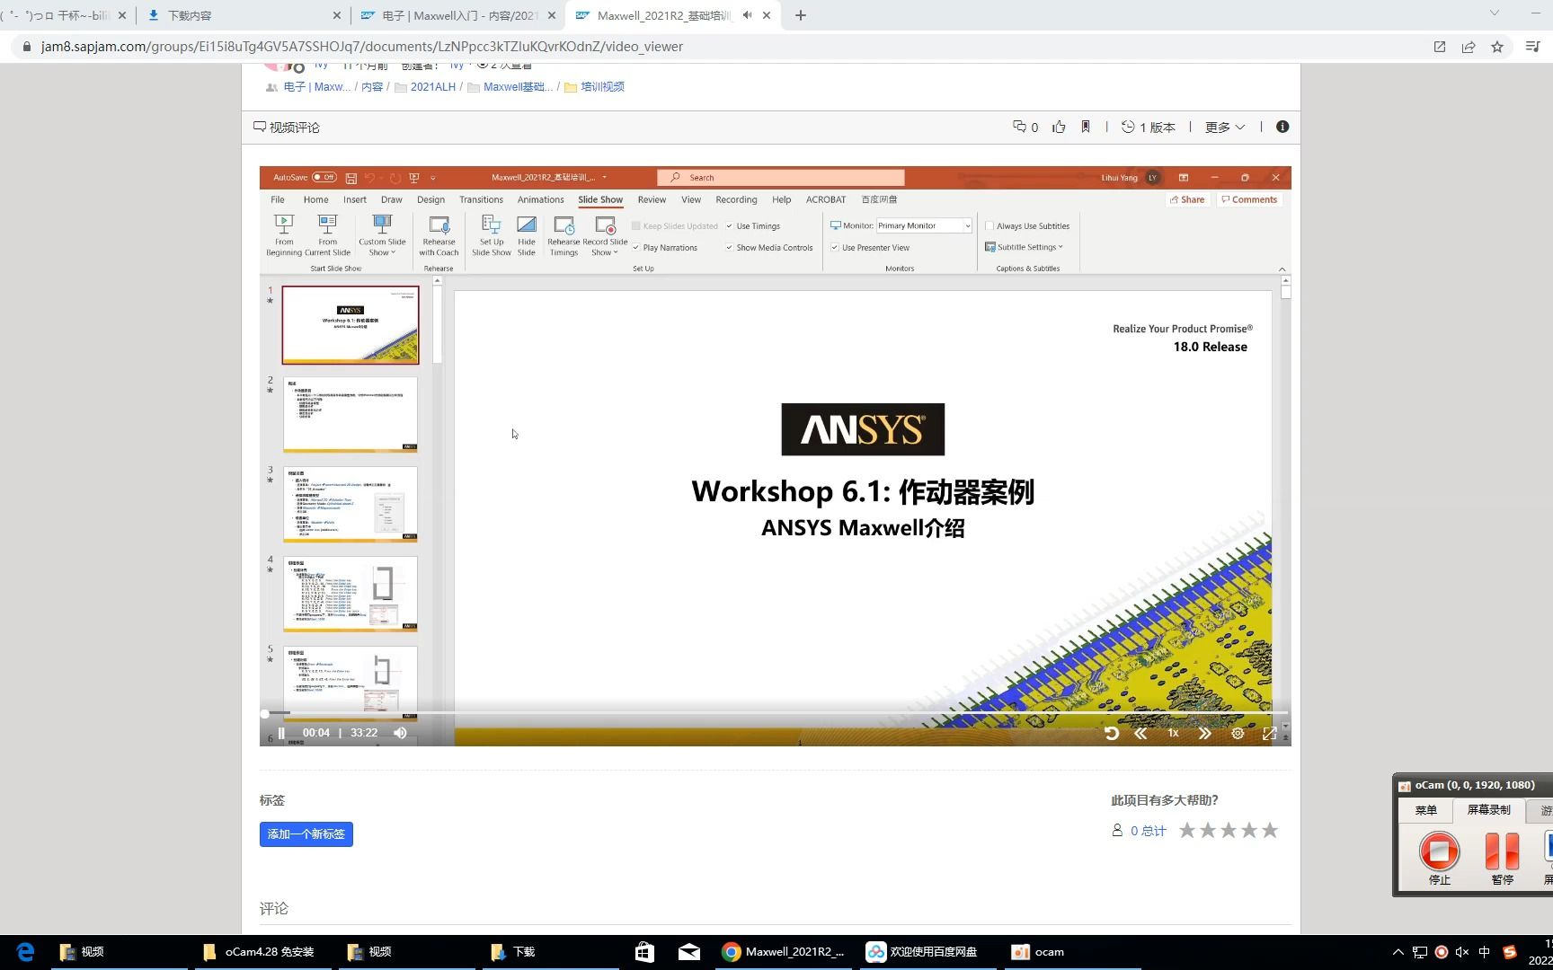Like the video with the thumbs-up icon
This screenshot has height=970, width=1553.
[x=1059, y=127]
